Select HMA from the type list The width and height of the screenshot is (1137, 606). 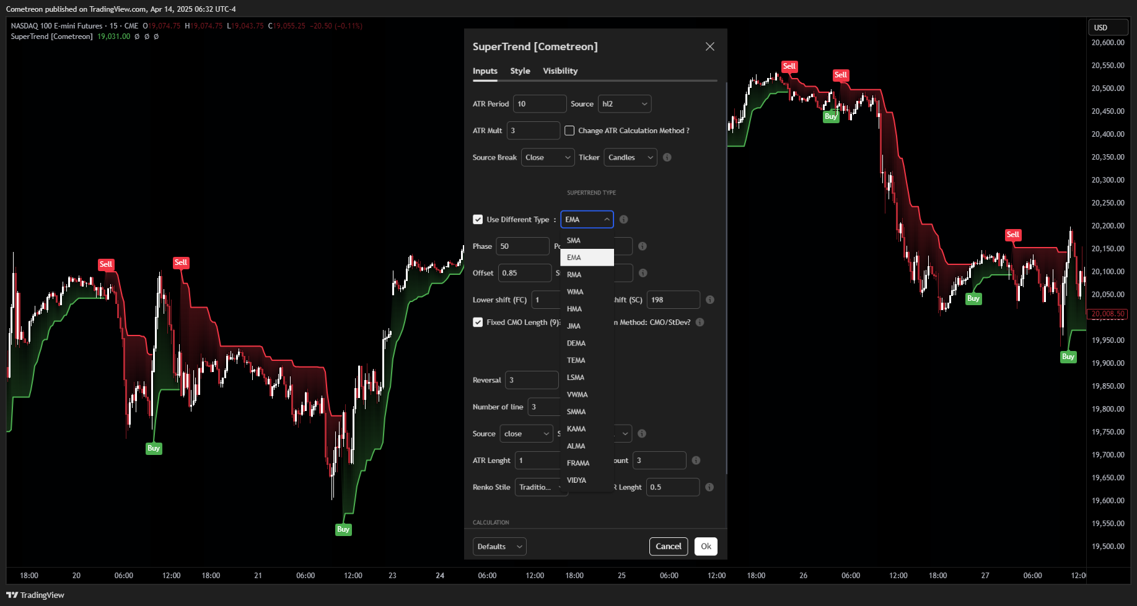[587, 309]
